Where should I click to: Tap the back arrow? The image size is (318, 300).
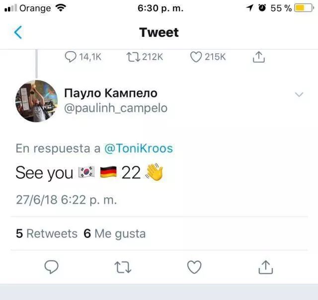18,33
